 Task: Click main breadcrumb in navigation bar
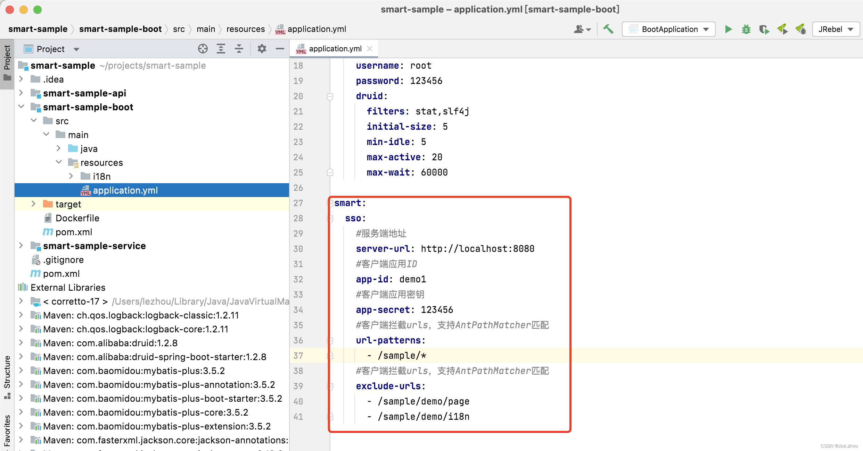click(x=206, y=29)
